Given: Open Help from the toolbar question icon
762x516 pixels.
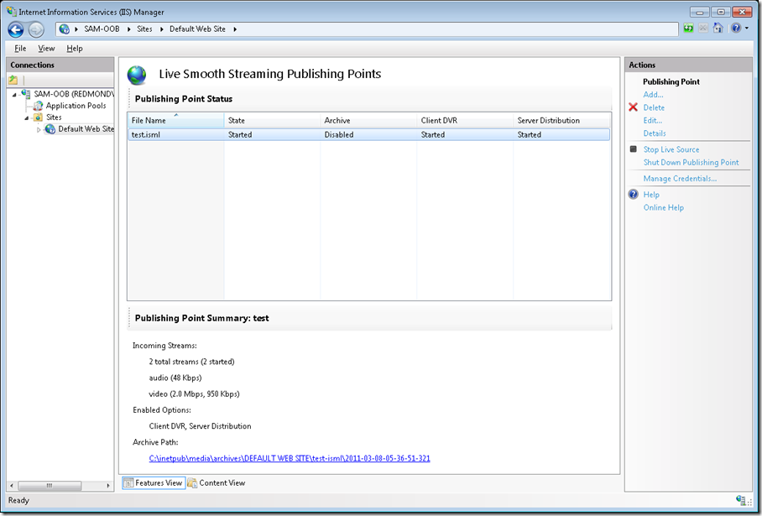Looking at the screenshot, I should point(736,29).
